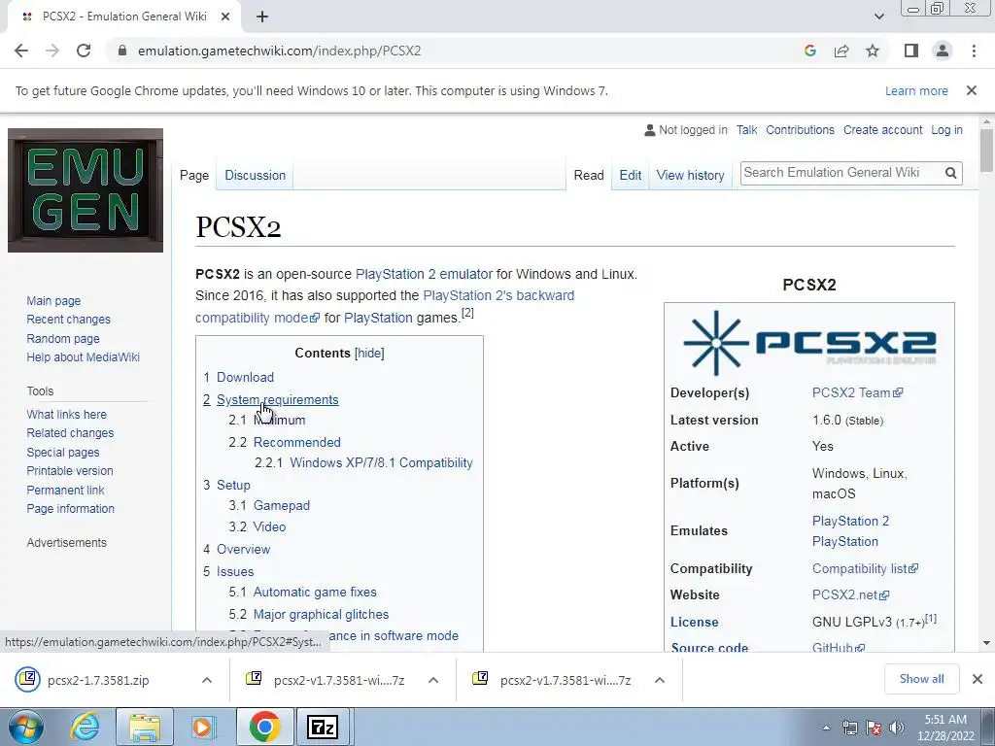
Task: Click Create account
Action: 882,130
